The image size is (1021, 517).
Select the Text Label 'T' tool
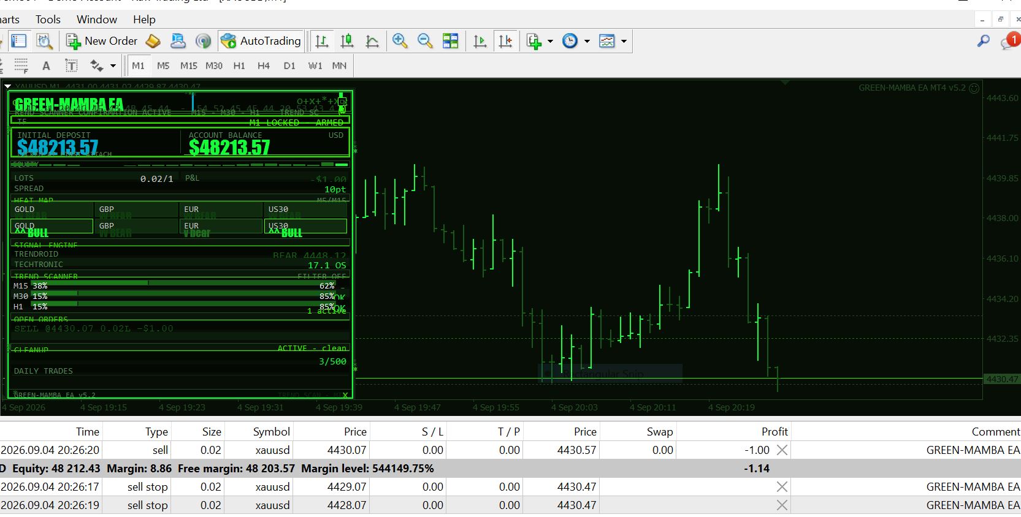tap(71, 66)
